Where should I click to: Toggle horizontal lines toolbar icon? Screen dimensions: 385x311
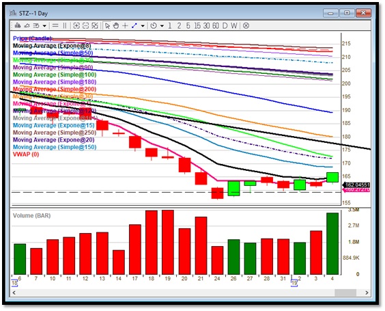pos(55,25)
